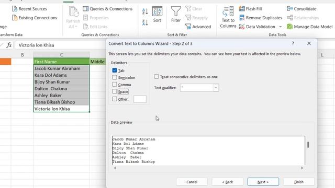Click the formula bar text
Image resolution: width=335 pixels, height=188 pixels.
point(36,45)
